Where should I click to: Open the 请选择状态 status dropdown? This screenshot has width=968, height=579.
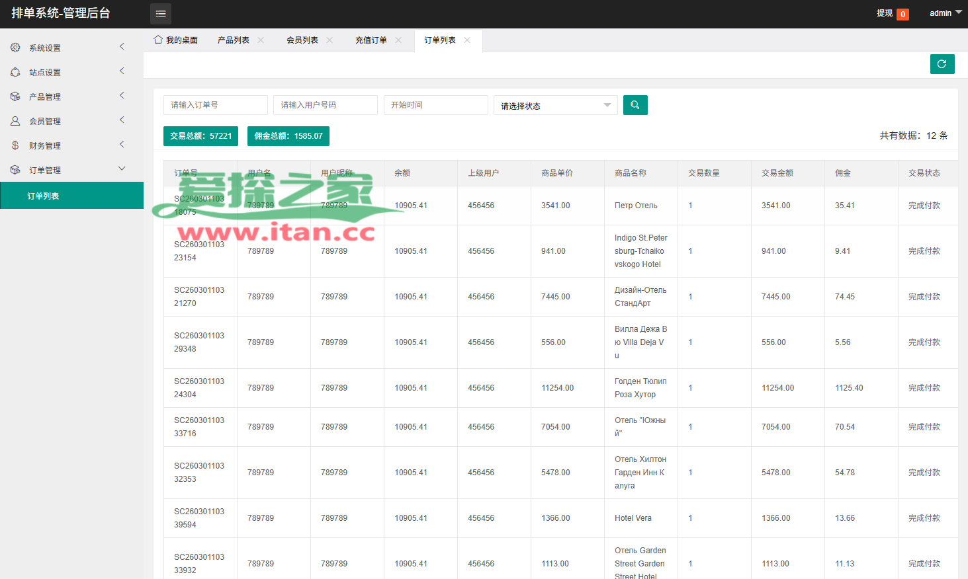pos(555,106)
